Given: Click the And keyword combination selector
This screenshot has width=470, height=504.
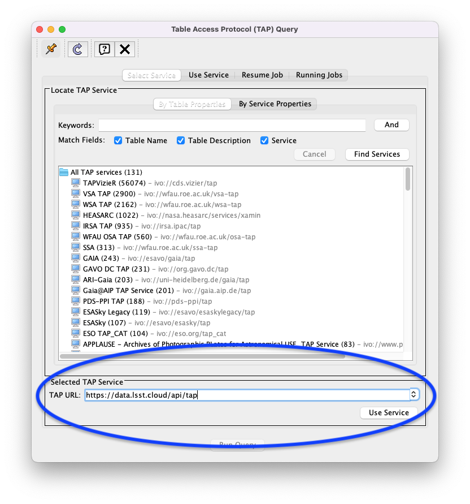Looking at the screenshot, I should pyautogui.click(x=391, y=125).
